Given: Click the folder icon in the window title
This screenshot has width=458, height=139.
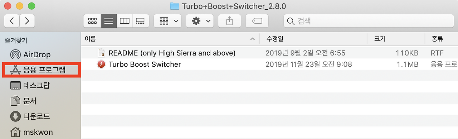Looking at the screenshot, I should tap(175, 6).
